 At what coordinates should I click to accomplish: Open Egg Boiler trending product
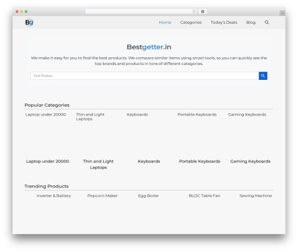click(x=148, y=195)
